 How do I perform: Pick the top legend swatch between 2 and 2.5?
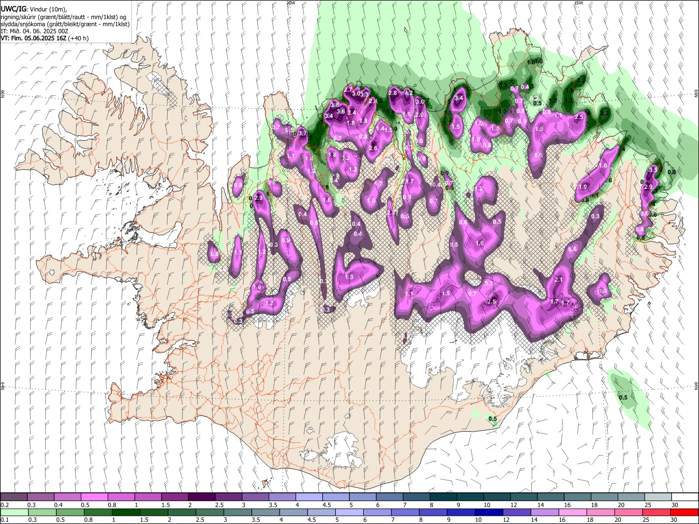(202, 497)
